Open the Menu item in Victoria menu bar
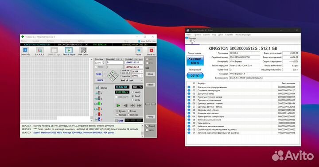Screen dimensions: 319x167 [24, 41]
